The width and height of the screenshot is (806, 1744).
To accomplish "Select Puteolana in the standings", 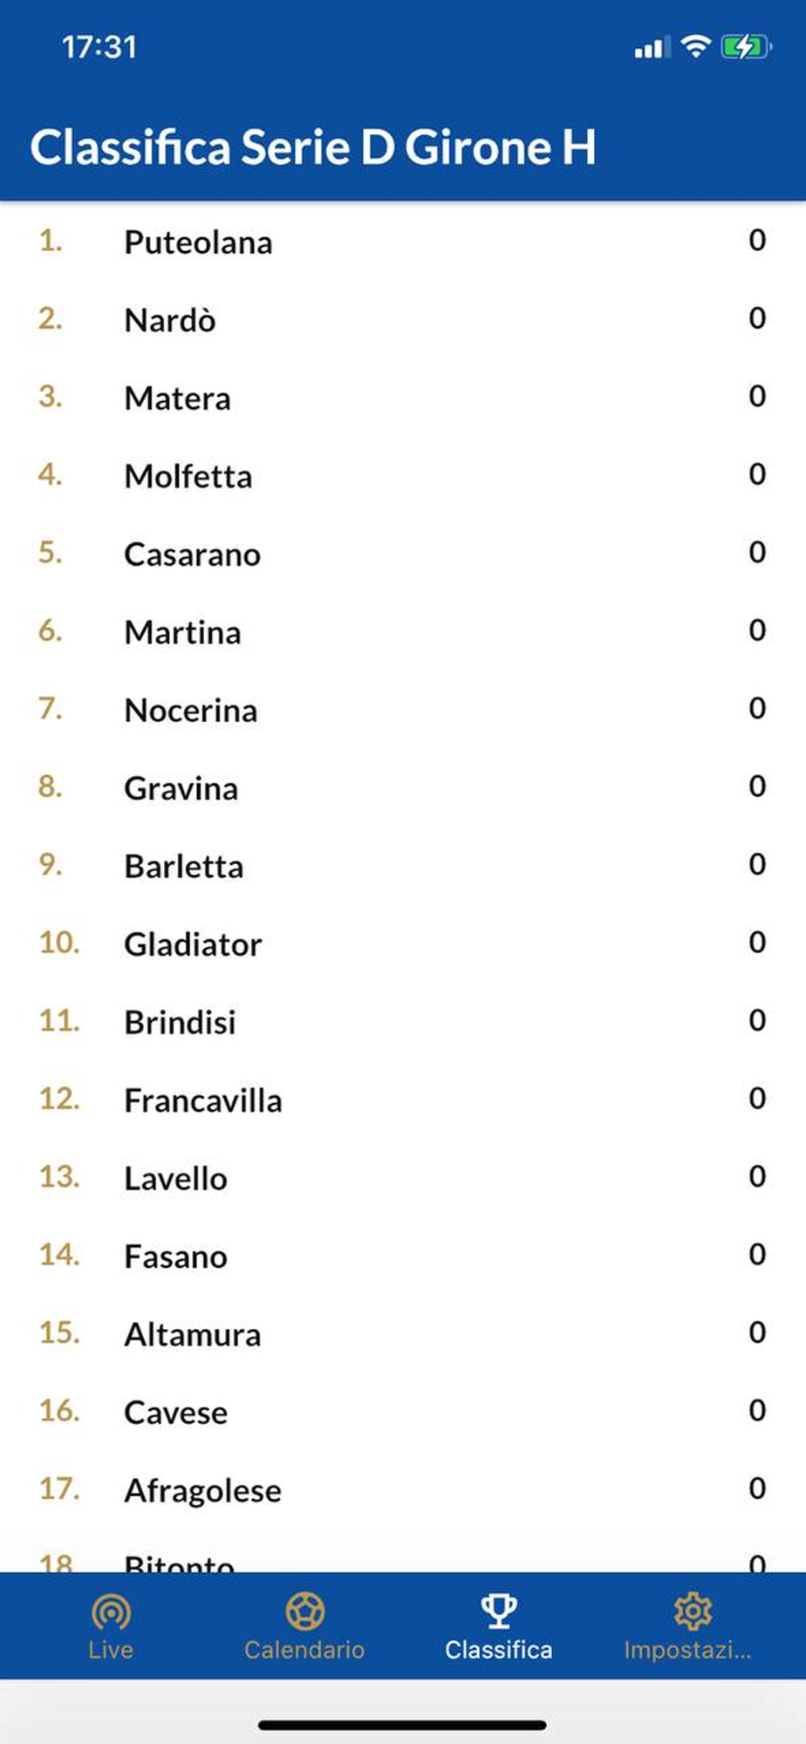I will (403, 242).
